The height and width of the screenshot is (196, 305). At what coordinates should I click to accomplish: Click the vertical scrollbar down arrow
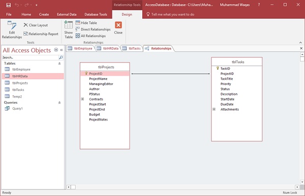tap(302, 182)
